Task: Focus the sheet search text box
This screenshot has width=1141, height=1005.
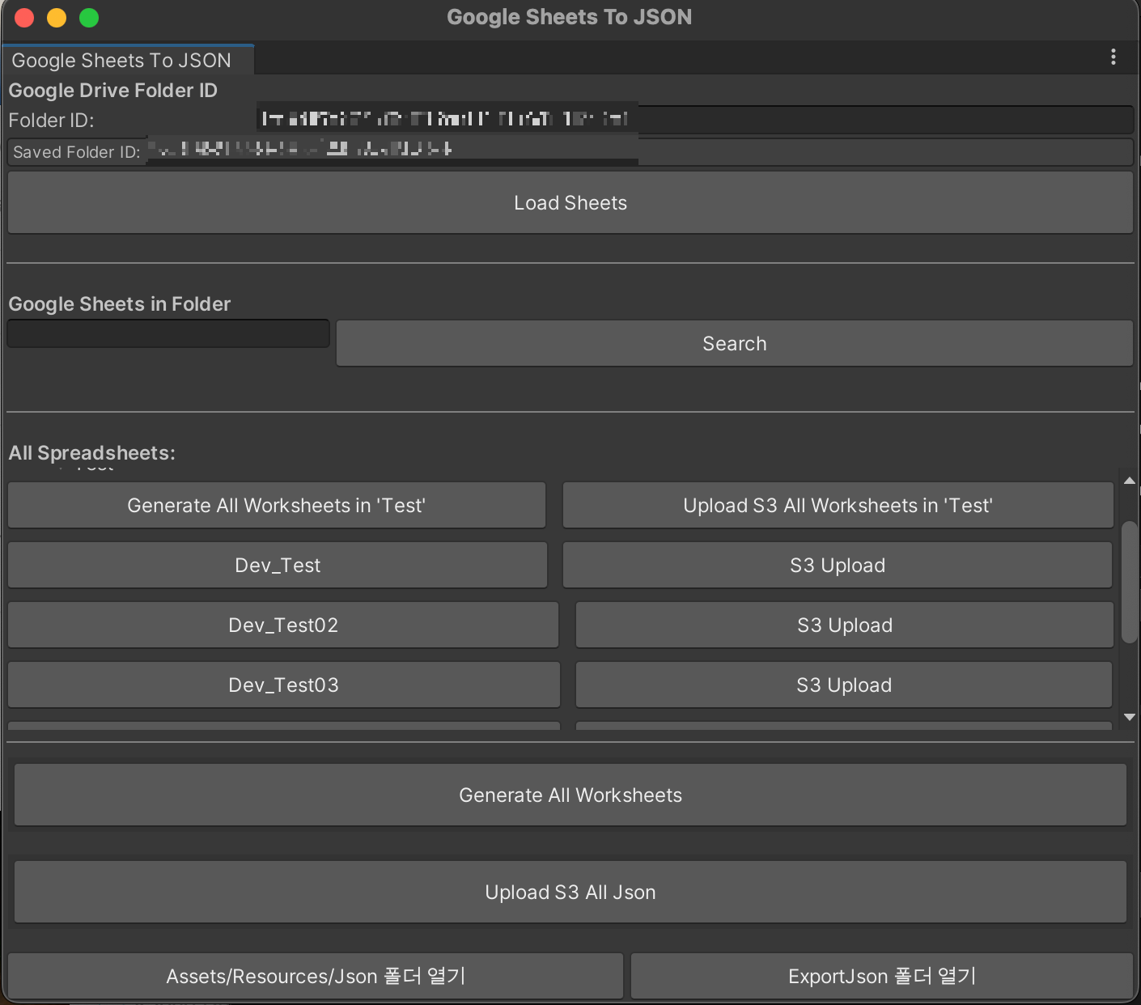Action: pos(168,333)
